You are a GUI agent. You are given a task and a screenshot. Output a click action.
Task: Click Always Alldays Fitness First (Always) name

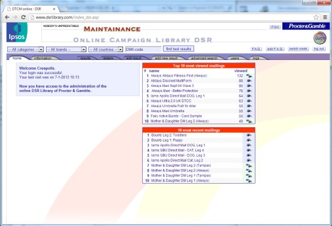179,76
